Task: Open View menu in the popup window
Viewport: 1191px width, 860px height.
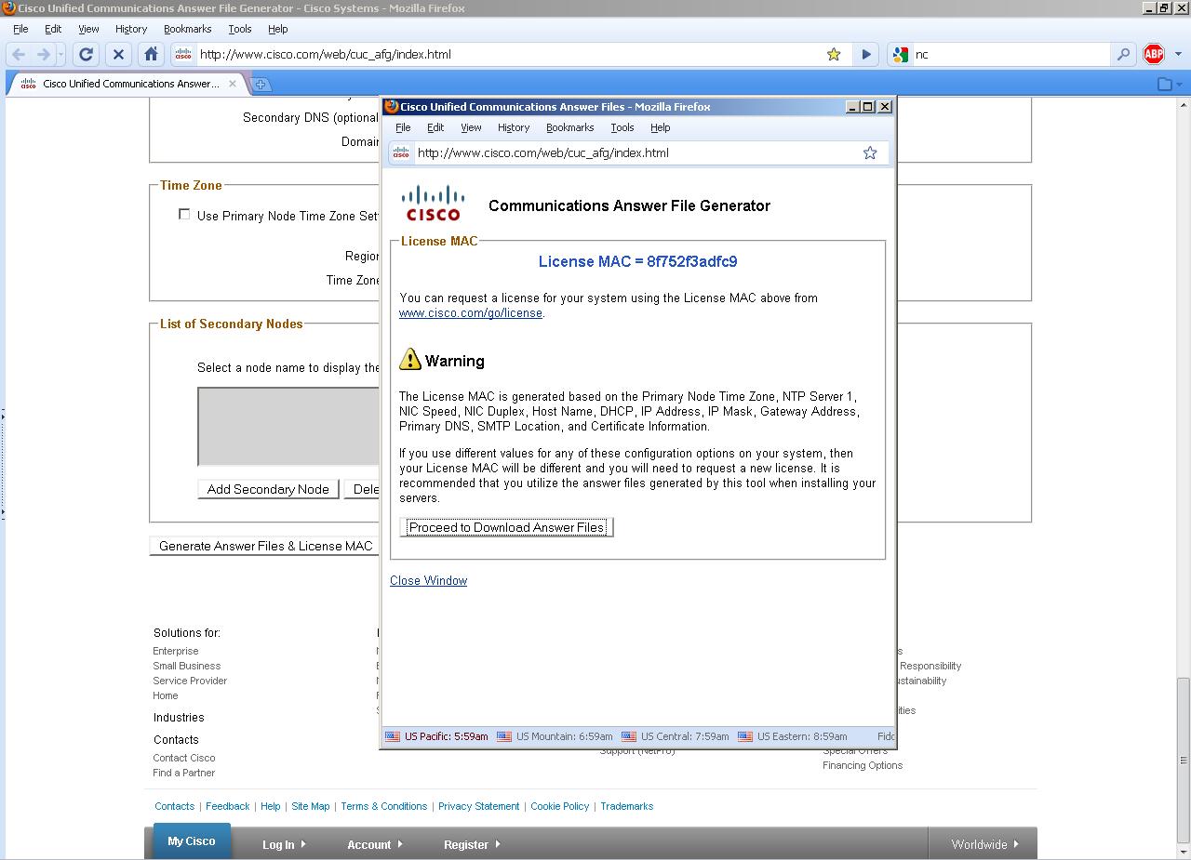Action: pyautogui.click(x=471, y=127)
